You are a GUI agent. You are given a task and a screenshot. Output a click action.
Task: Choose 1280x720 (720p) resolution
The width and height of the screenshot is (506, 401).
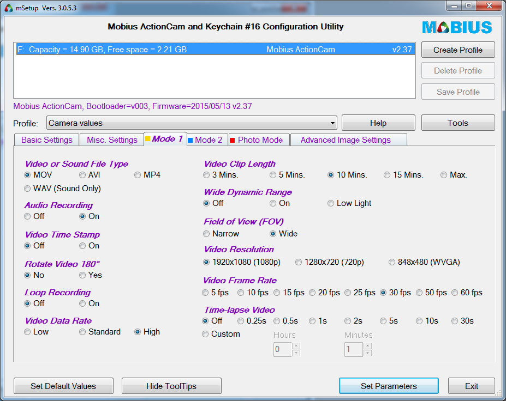click(330, 262)
